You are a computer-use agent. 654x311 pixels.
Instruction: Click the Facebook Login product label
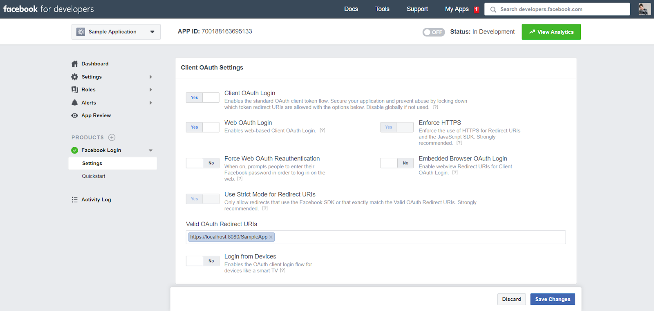coord(101,150)
